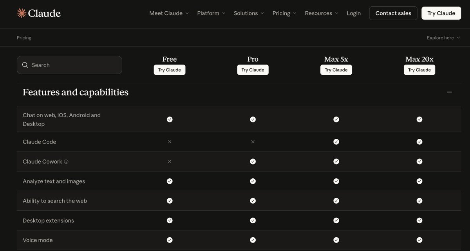470x251 pixels.
Task: Click the Claude Code row label
Action: pos(40,142)
